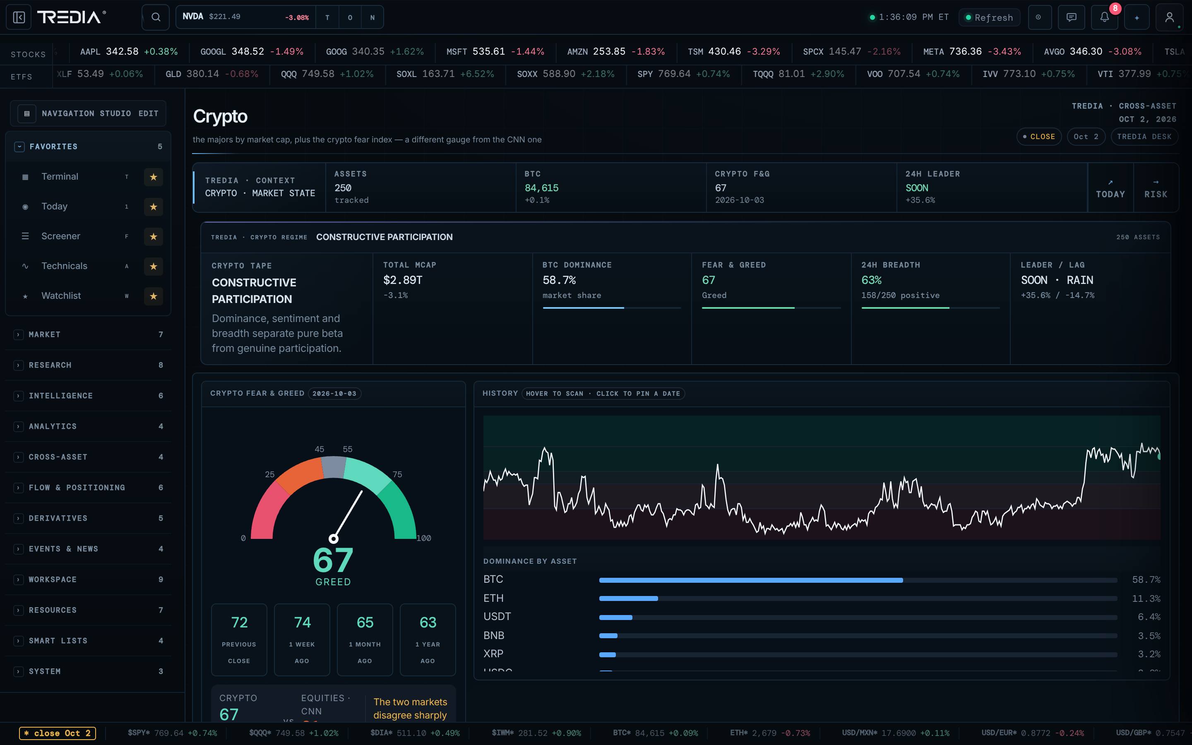This screenshot has width=1192, height=745.
Task: Open the user profile icon
Action: click(1169, 17)
